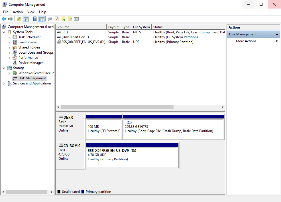
Task: Click the volume list horizontal scrollbar
Action: point(117,107)
